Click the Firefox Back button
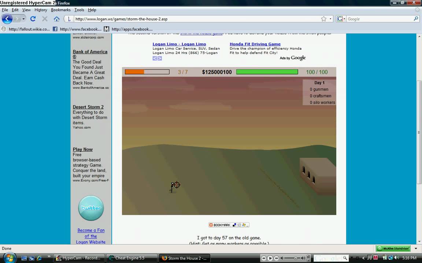 click(x=7, y=19)
